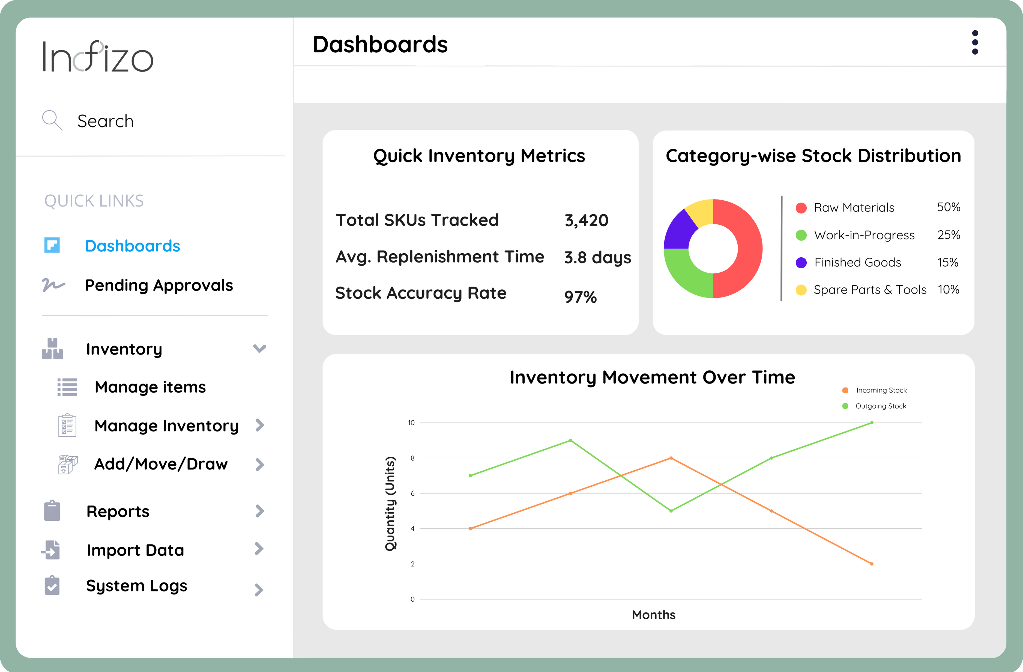The width and height of the screenshot is (1023, 672).
Task: Open the Pending Approvals link
Action: click(158, 286)
